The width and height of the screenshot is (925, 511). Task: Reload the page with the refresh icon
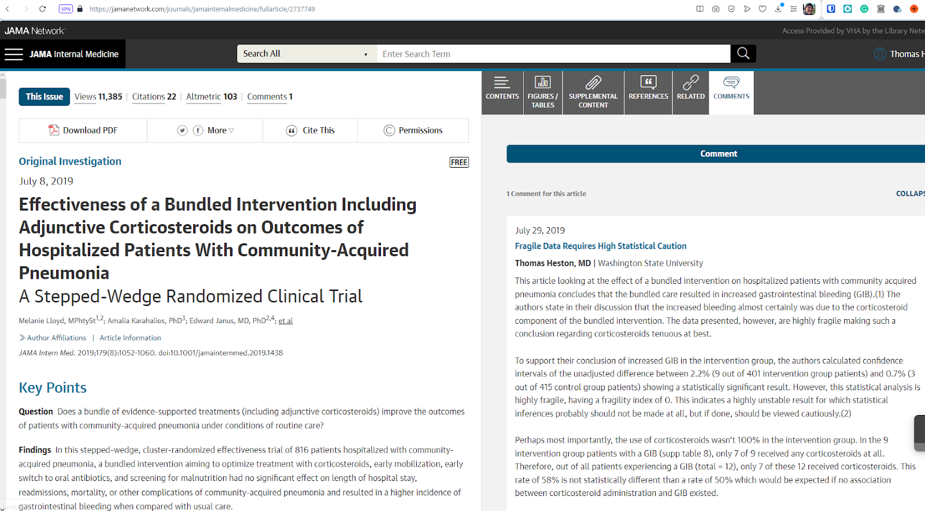(x=43, y=9)
